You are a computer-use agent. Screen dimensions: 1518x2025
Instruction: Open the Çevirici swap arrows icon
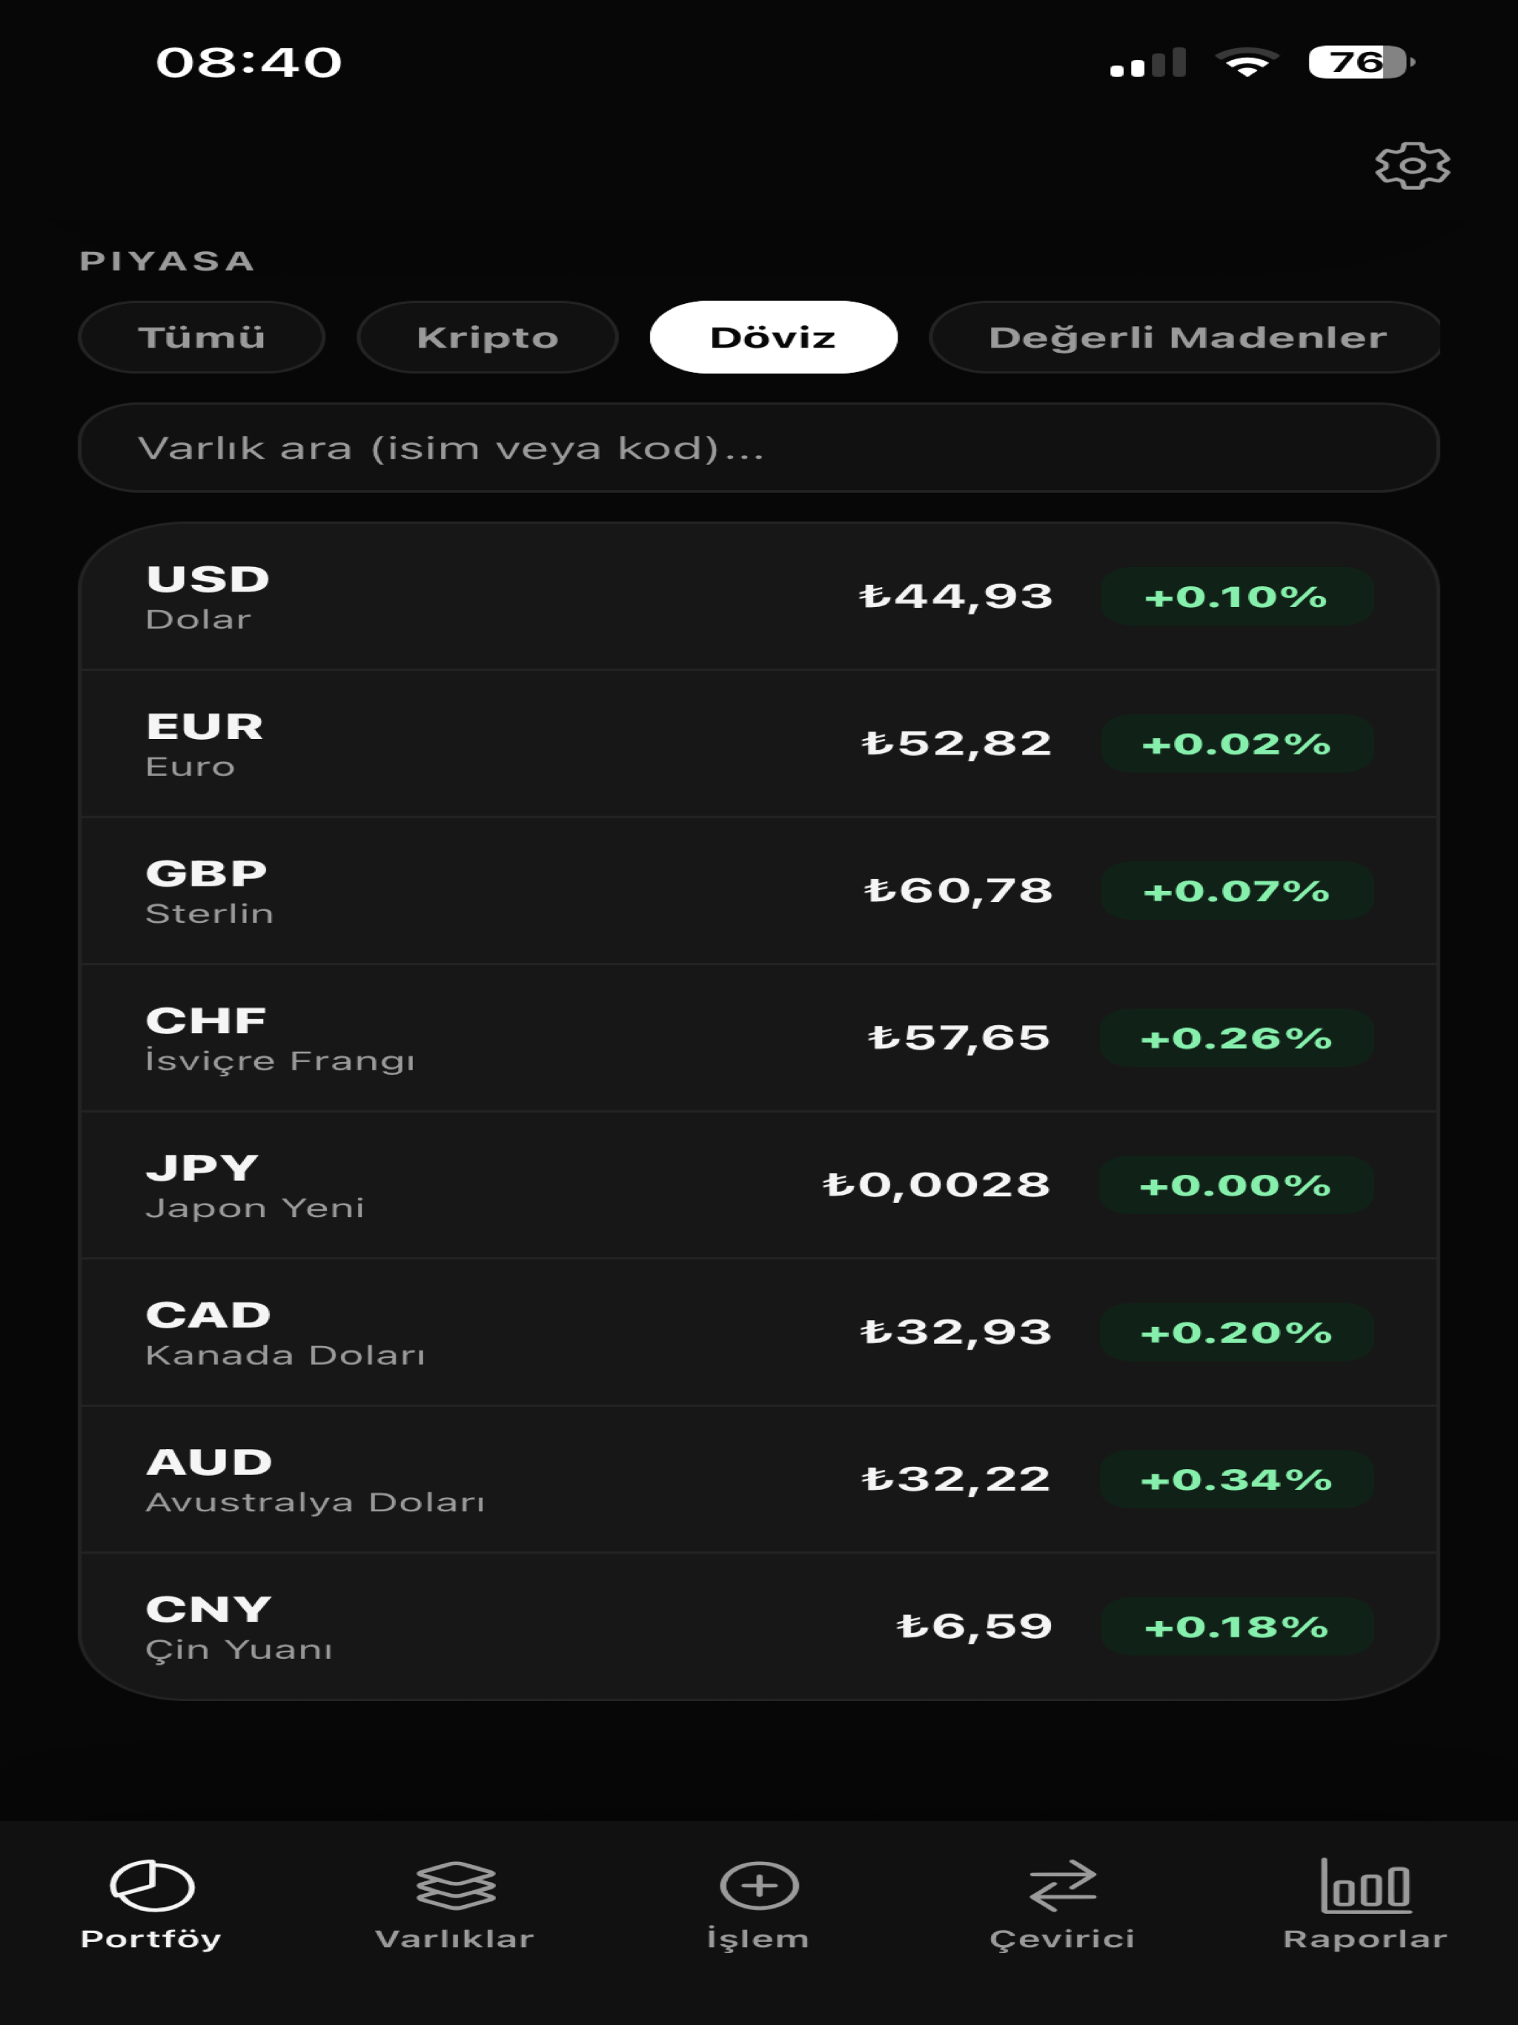pyautogui.click(x=1062, y=1886)
